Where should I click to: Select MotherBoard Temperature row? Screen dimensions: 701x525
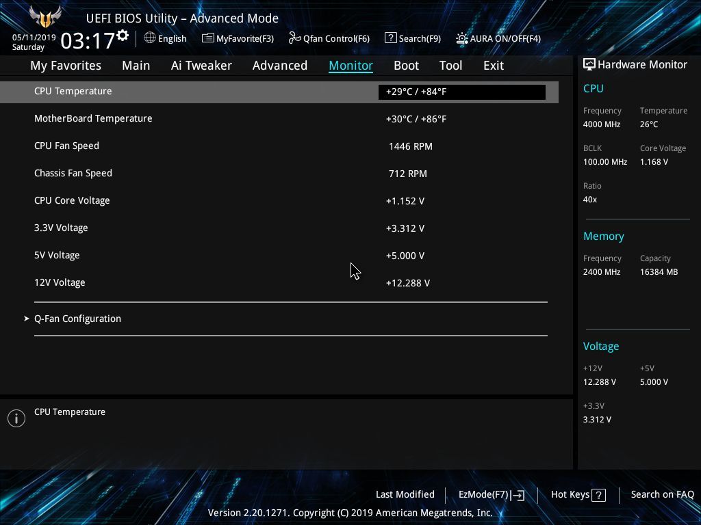[x=279, y=118]
